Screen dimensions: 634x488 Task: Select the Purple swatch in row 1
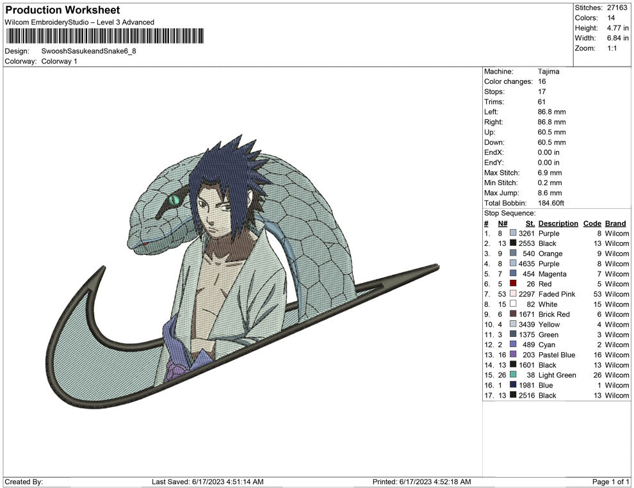tap(513, 233)
